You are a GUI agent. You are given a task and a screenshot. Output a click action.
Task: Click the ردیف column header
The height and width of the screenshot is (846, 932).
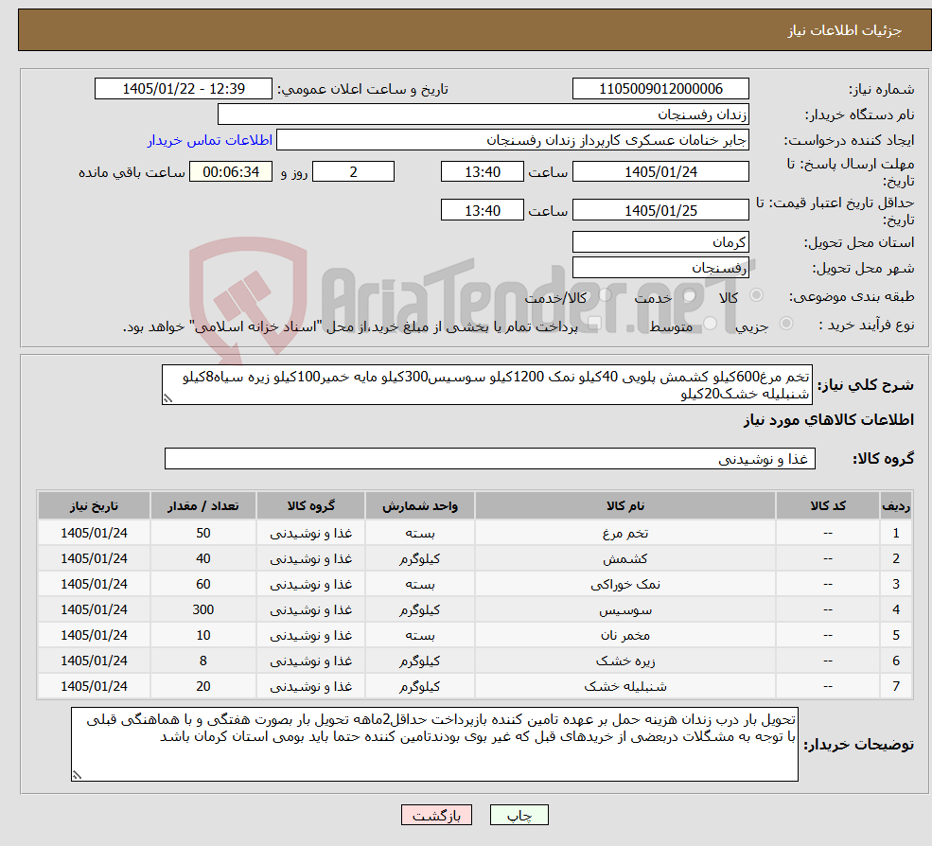(896, 506)
